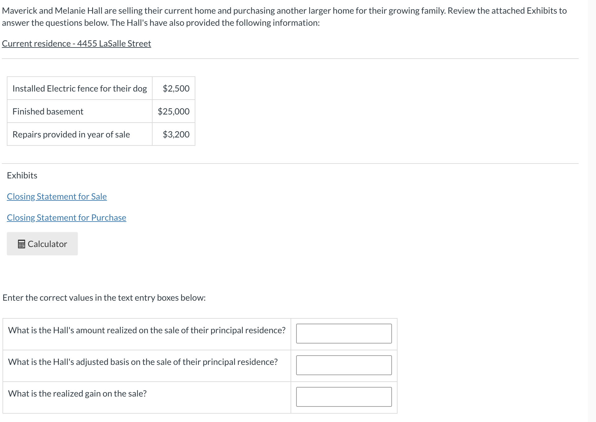Click the amount realized question text
The height and width of the screenshot is (422, 596).
click(x=147, y=330)
